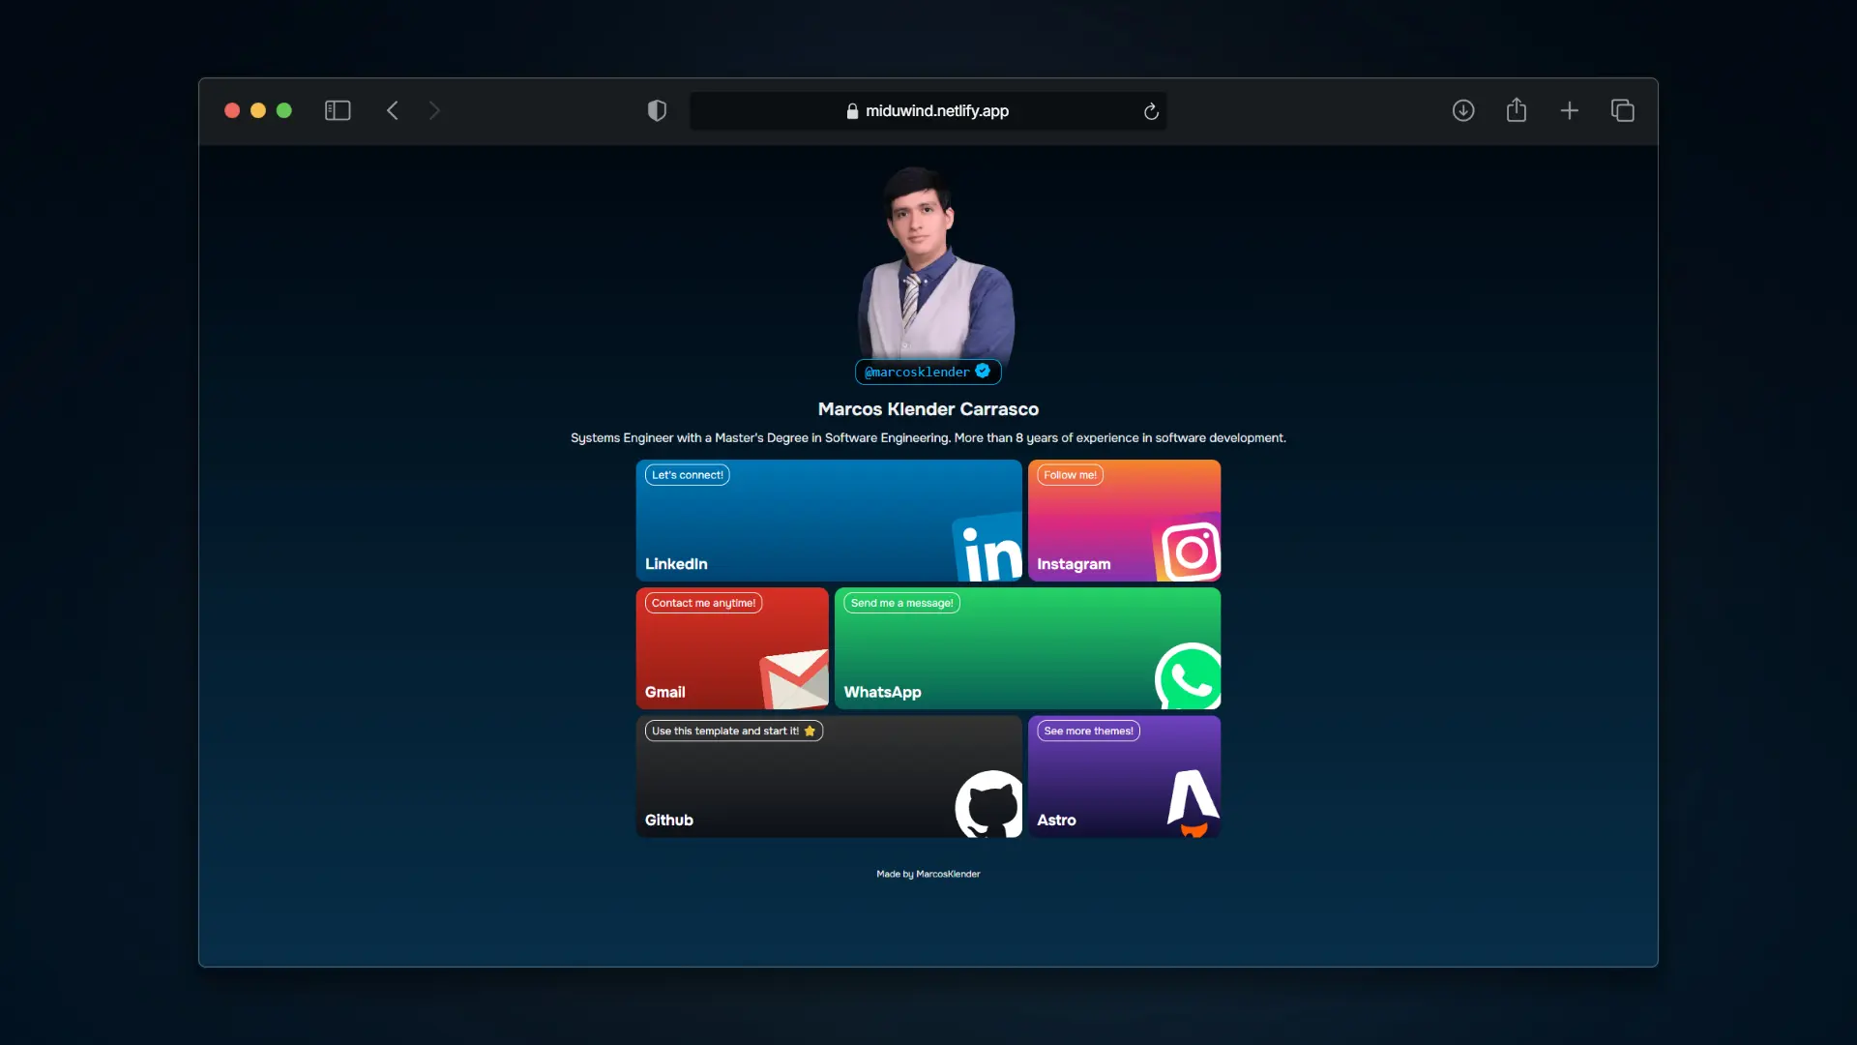Click the GitHub octocat logo
Viewport: 1857px width, 1045px height.
point(988,804)
